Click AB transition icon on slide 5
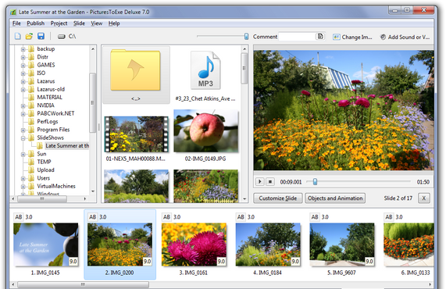Viewport: 446px width, 289px height. [315, 217]
